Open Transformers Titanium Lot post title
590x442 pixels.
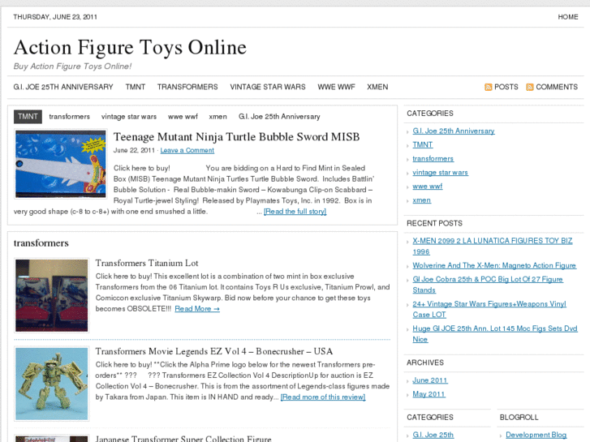point(147,263)
